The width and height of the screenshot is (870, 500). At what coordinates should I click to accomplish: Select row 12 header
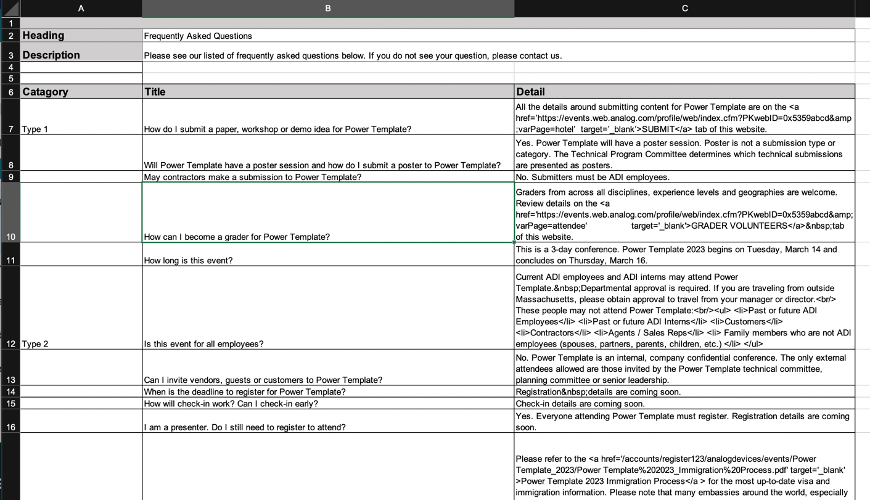point(10,308)
